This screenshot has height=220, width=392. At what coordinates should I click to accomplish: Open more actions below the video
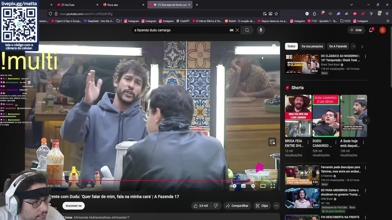(276, 206)
